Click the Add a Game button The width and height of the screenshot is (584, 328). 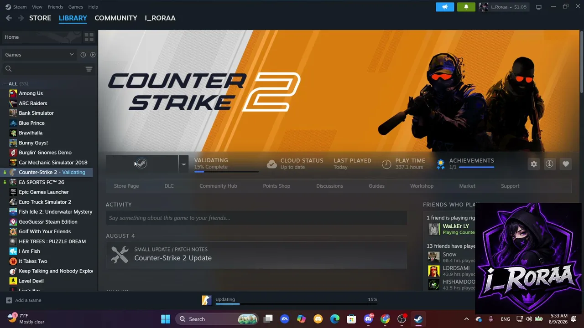(x=23, y=300)
